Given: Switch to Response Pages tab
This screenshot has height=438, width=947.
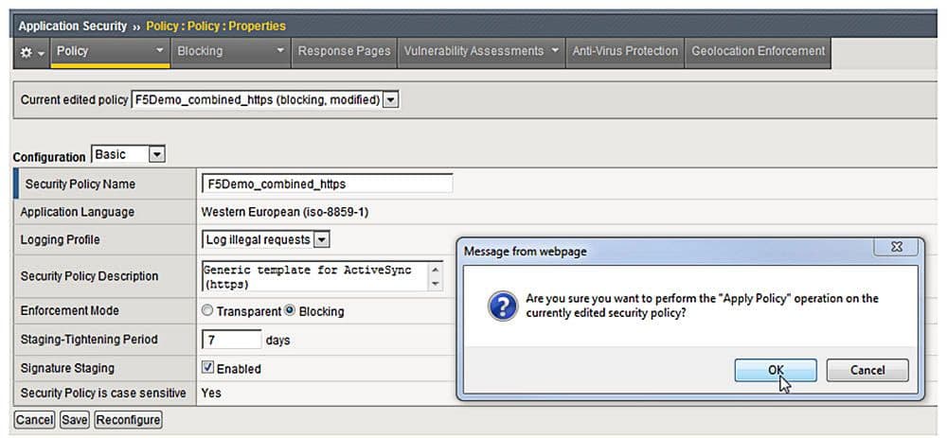Looking at the screenshot, I should pyautogui.click(x=344, y=51).
